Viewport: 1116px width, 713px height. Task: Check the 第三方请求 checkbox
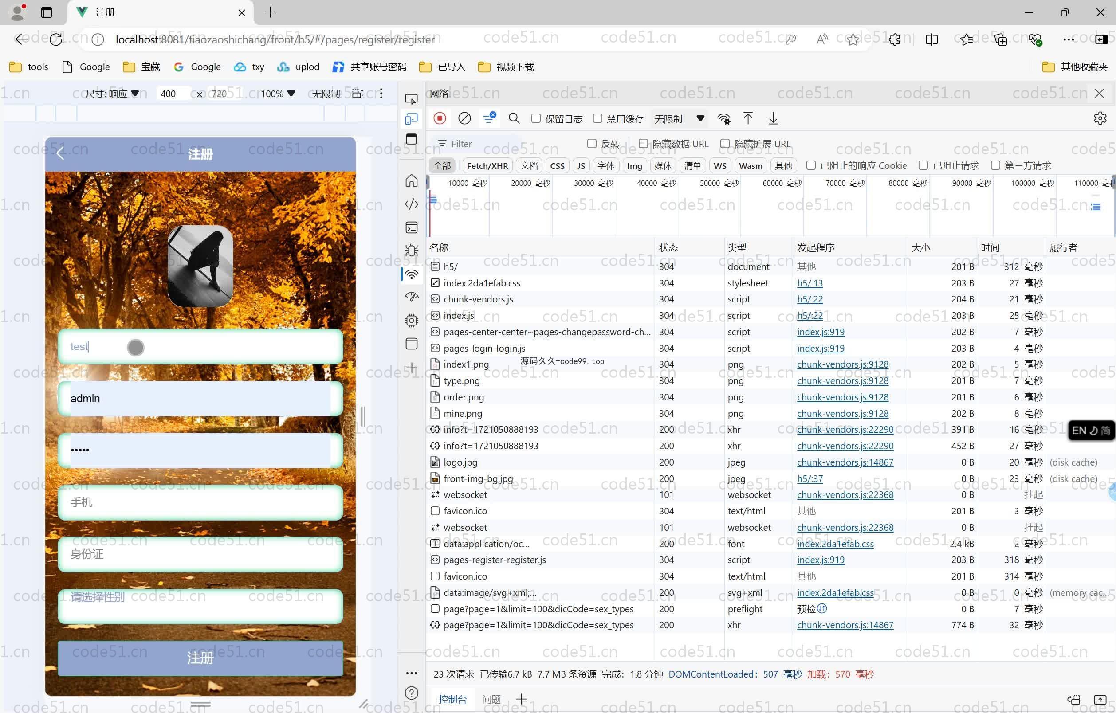click(x=995, y=165)
